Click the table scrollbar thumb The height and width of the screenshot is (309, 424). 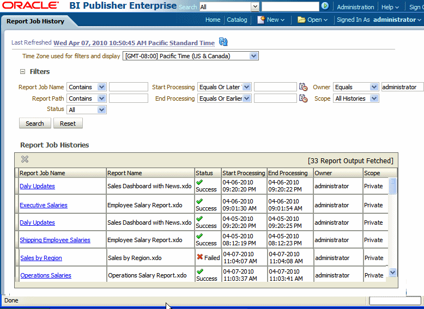point(392,186)
